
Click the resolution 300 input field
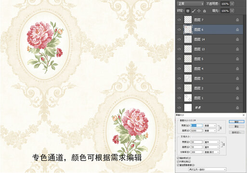(x=196, y=152)
